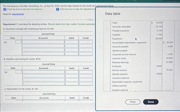Select 'Supplies expense' row label

tap(120, 90)
